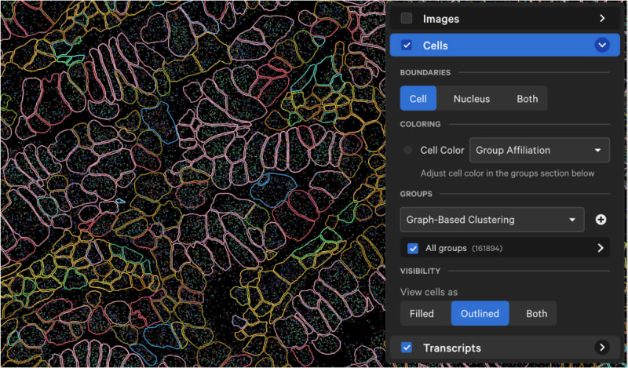The image size is (628, 368).
Task: Open the Group Affiliation coloring dropdown
Action: point(539,150)
